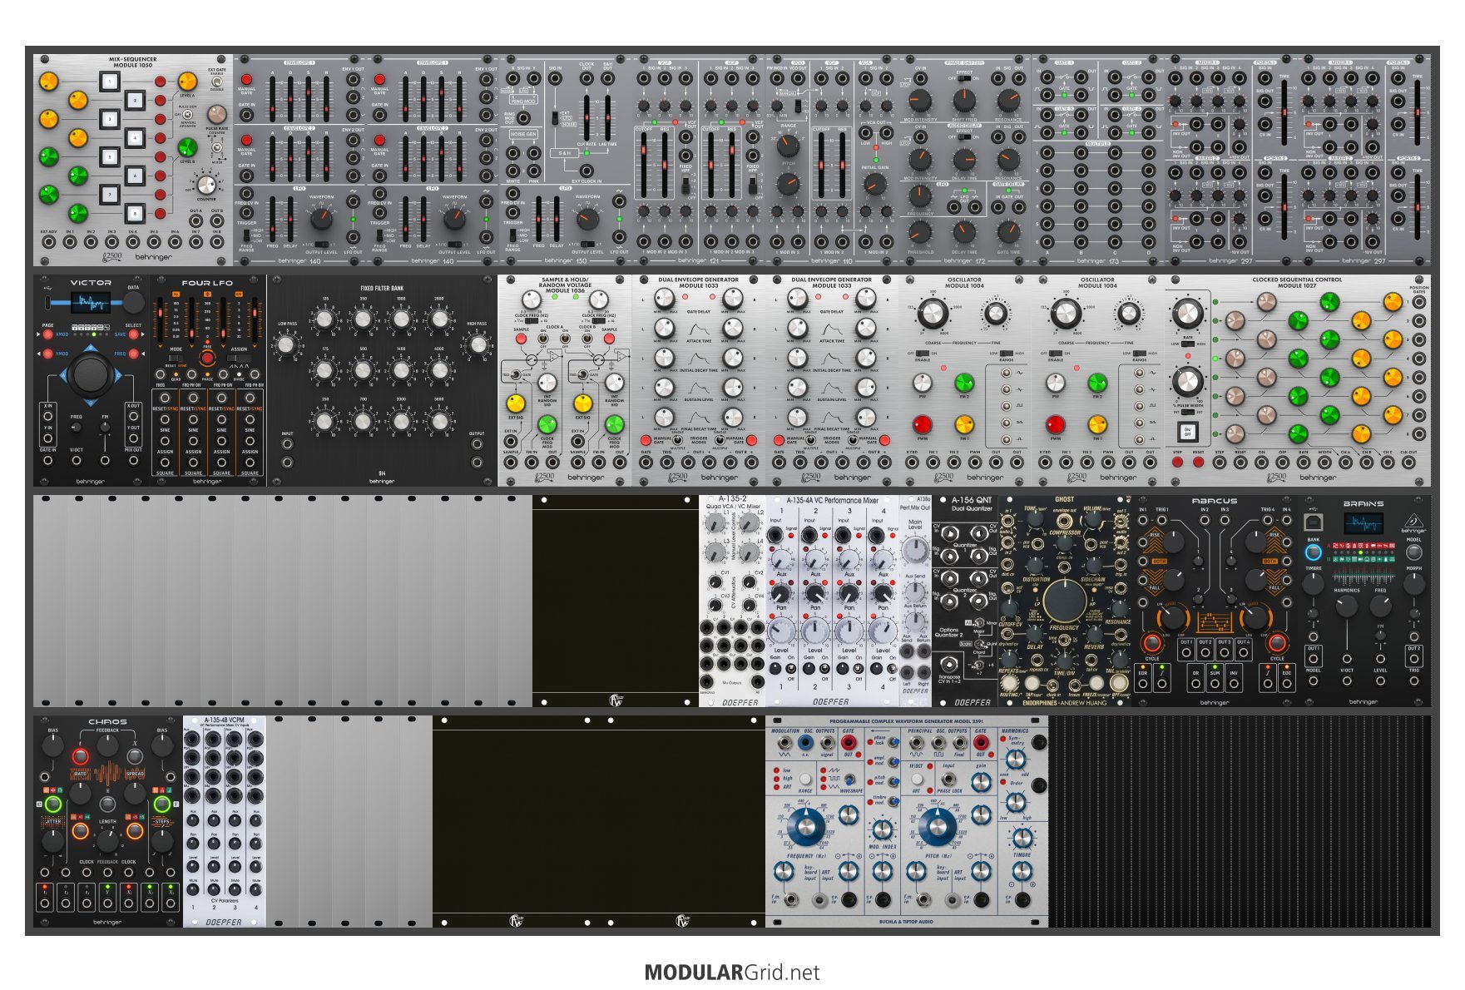Push the red PAGE button on Victor
The image size is (1465, 990).
(x=49, y=334)
